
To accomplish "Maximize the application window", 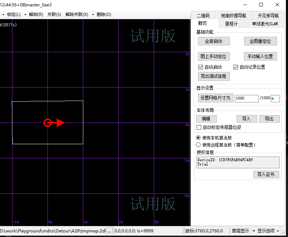I will 261,5.
